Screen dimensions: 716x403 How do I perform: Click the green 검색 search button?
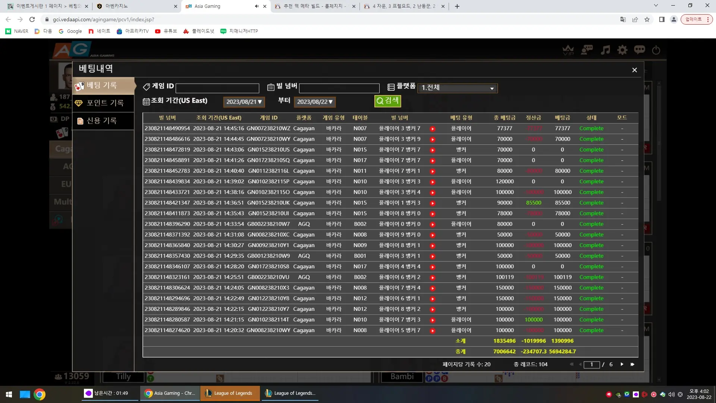[x=387, y=101]
